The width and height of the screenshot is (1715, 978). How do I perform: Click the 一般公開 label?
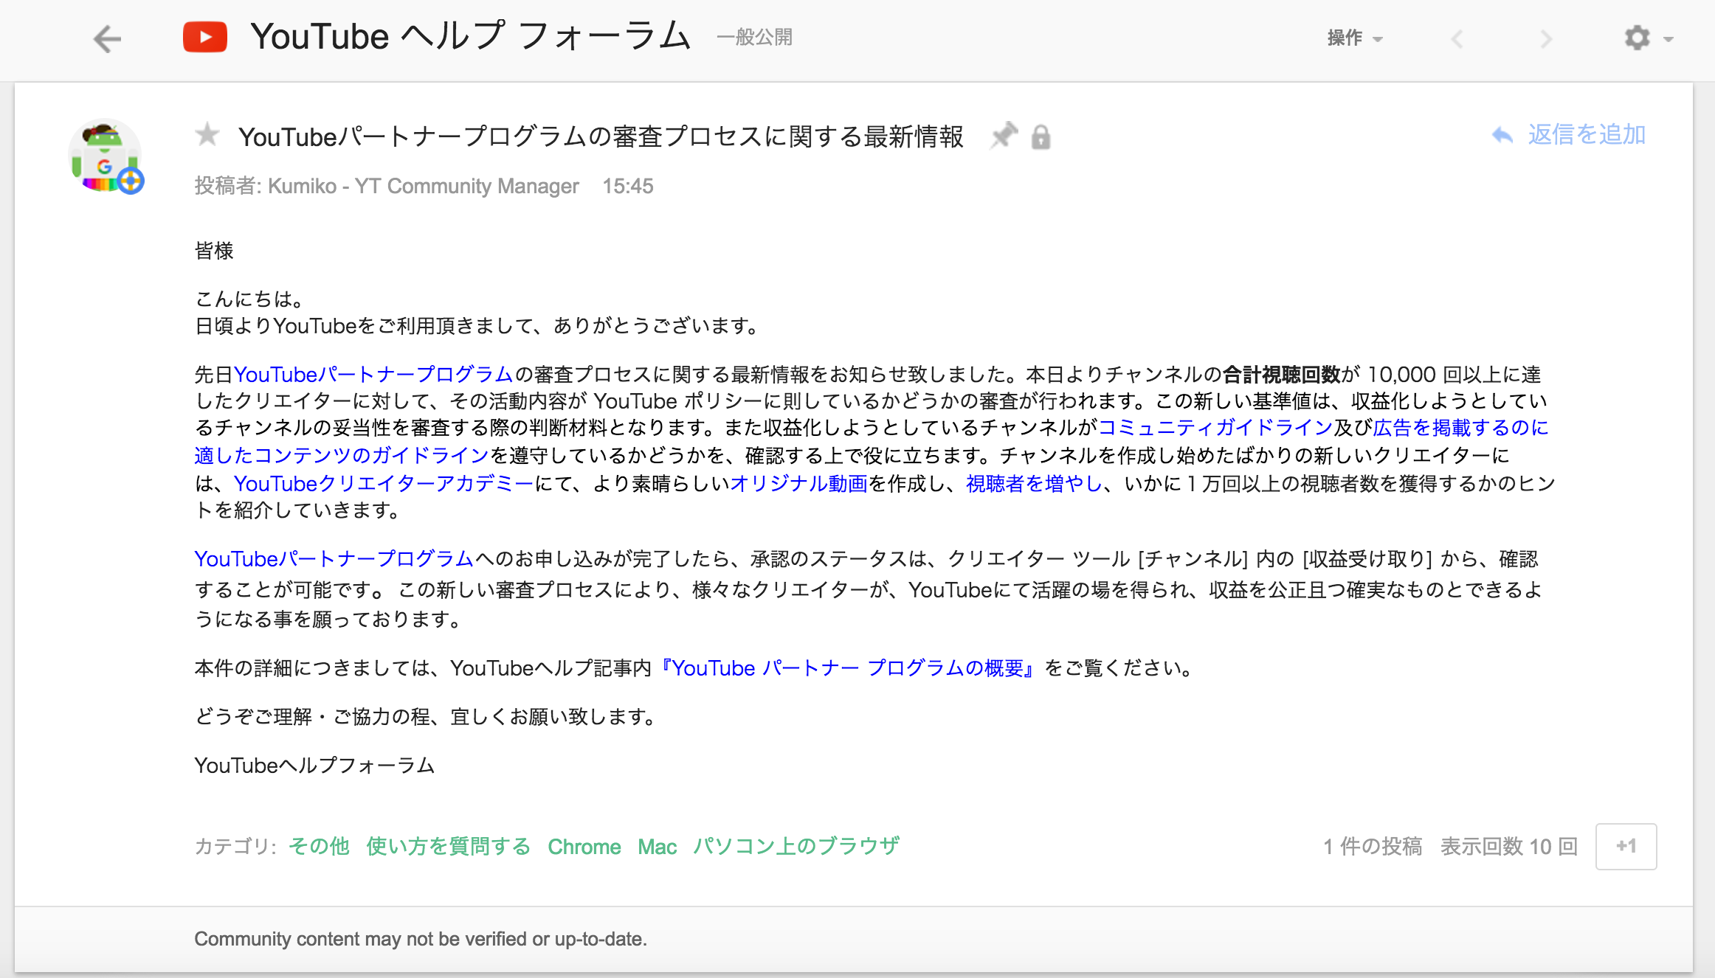click(754, 38)
